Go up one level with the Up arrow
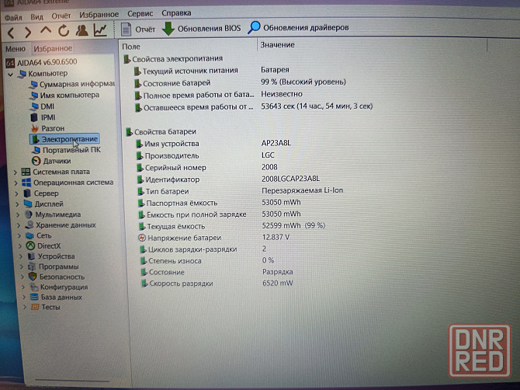Viewport: 520px width, 390px height. coord(46,30)
